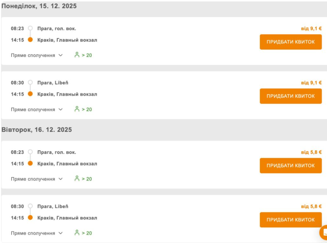The width and height of the screenshot is (327, 243).
Task: Click the Понеділок, 15. 12. 2025 date header
Action: pyautogui.click(x=39, y=6)
